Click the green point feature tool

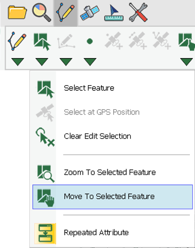[x=90, y=41]
